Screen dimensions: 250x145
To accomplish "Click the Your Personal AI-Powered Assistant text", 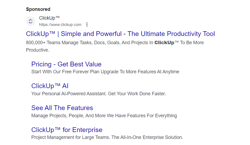I will click(x=69, y=94).
